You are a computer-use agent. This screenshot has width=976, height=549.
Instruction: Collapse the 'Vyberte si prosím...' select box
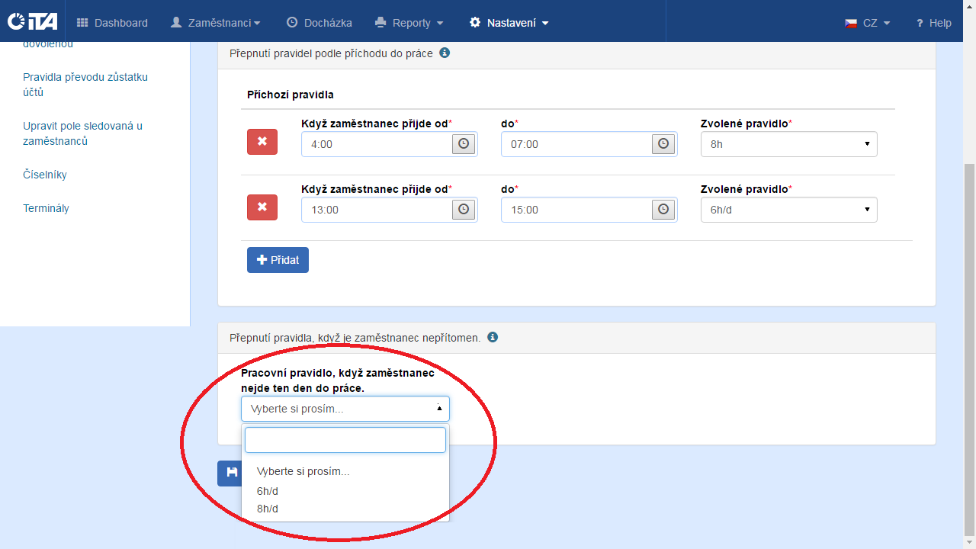point(345,409)
